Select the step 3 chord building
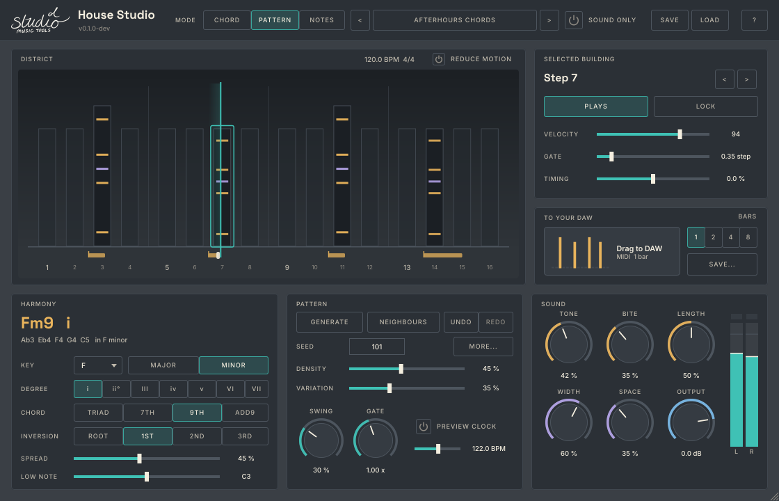The image size is (779, 501). tap(102, 176)
